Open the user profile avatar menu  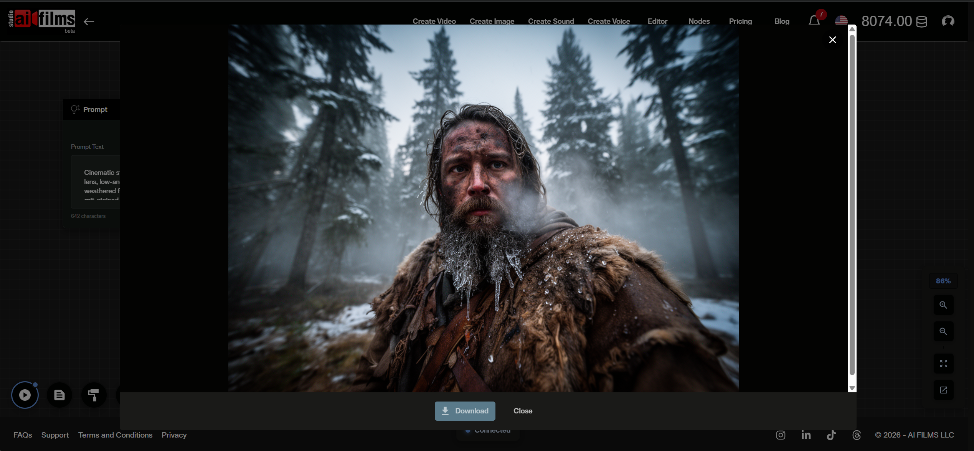coord(948,21)
